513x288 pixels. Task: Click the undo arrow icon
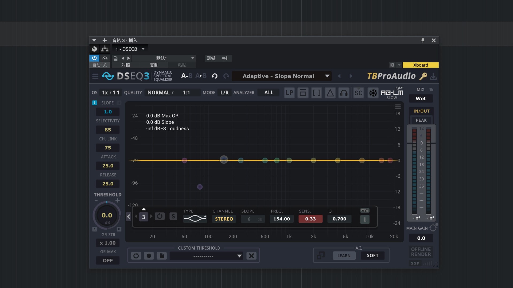pyautogui.click(x=215, y=76)
